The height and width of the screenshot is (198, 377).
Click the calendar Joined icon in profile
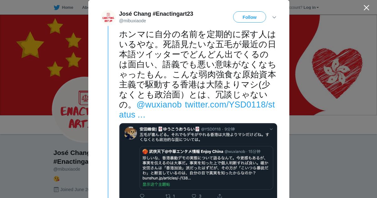point(56,190)
